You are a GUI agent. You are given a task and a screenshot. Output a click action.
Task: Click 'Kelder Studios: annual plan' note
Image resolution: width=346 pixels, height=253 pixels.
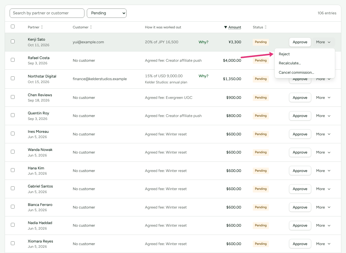166,82
